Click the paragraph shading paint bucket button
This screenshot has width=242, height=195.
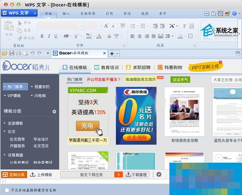180,36
